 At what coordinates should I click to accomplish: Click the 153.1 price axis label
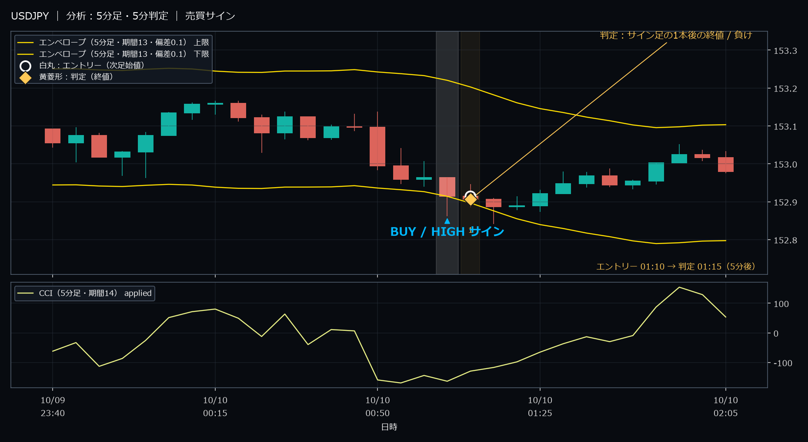coord(785,127)
